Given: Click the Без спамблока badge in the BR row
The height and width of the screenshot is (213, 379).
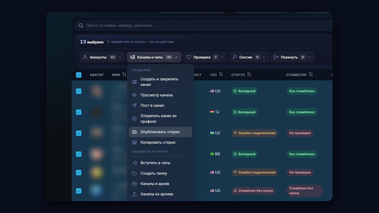Looking at the screenshot, I should [302, 154].
